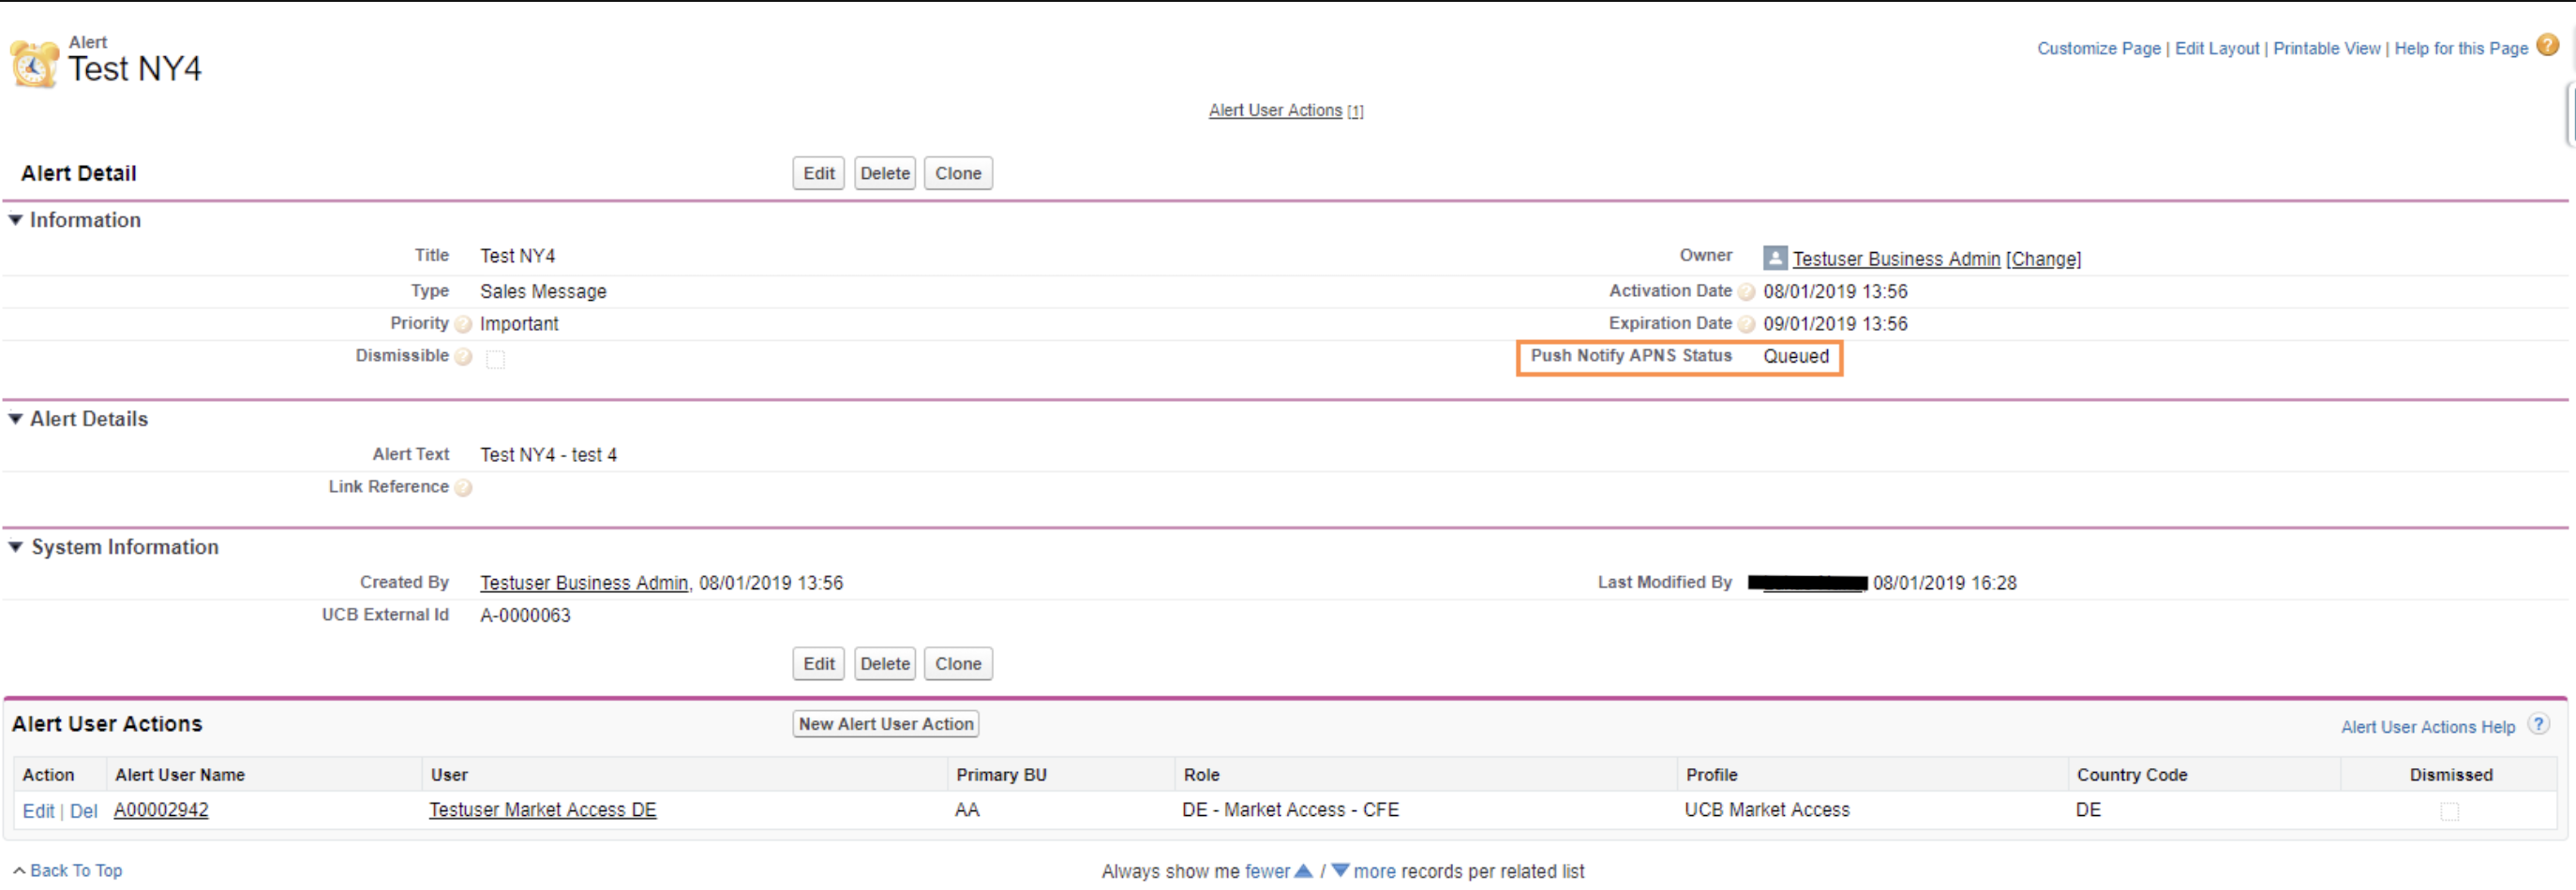Image resolution: width=2576 pixels, height=890 pixels.
Task: Click the Owner user avatar icon
Action: point(1774,258)
